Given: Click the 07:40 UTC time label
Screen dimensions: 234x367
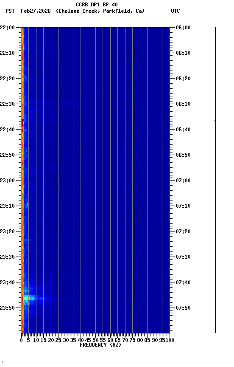Looking at the screenshot, I should point(183,282).
